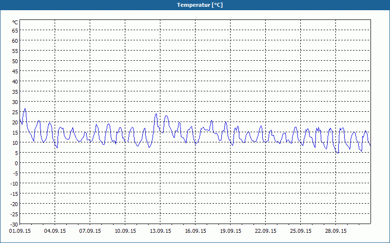Select the 01.09.15 date label
Viewport: 390px width, 243px height.
pyautogui.click(x=20, y=231)
